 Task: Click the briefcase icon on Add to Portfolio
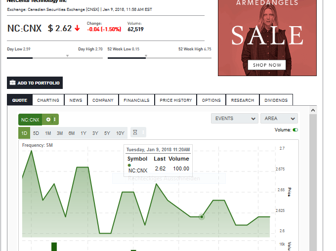[13, 83]
